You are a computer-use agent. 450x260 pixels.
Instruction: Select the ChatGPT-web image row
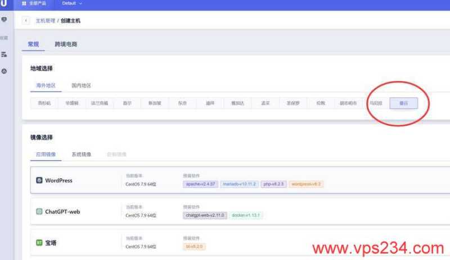[240, 211]
